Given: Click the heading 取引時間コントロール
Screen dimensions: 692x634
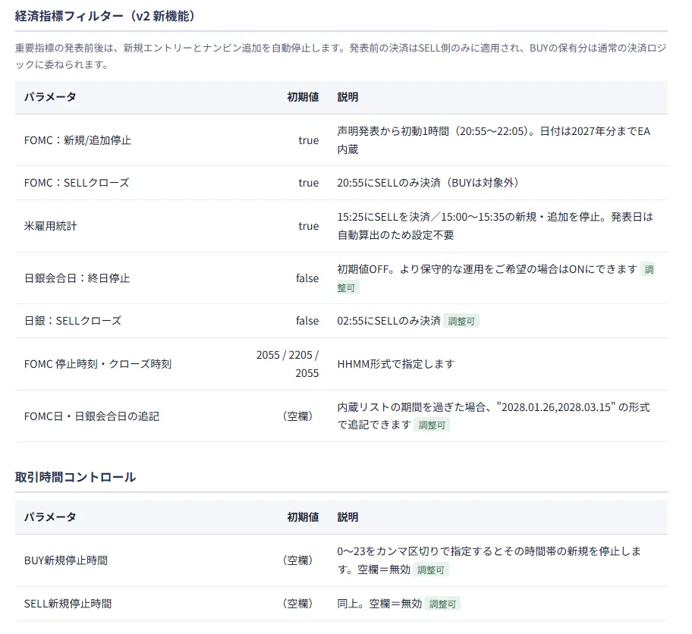Looking at the screenshot, I should 75,477.
